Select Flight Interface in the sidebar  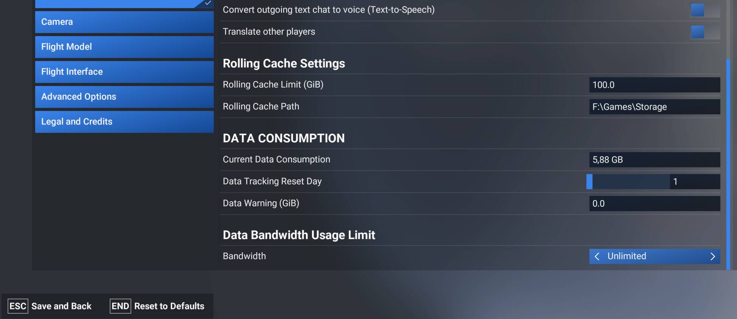(x=124, y=72)
